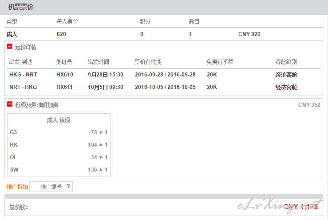Click the SW tax row amount 136
Viewport: 328px width, 220px height.
[x=92, y=170]
